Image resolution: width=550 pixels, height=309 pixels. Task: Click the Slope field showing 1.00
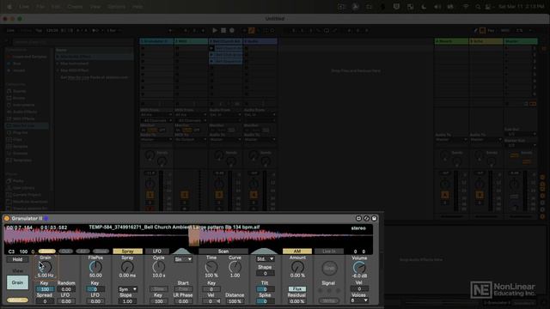128,301
